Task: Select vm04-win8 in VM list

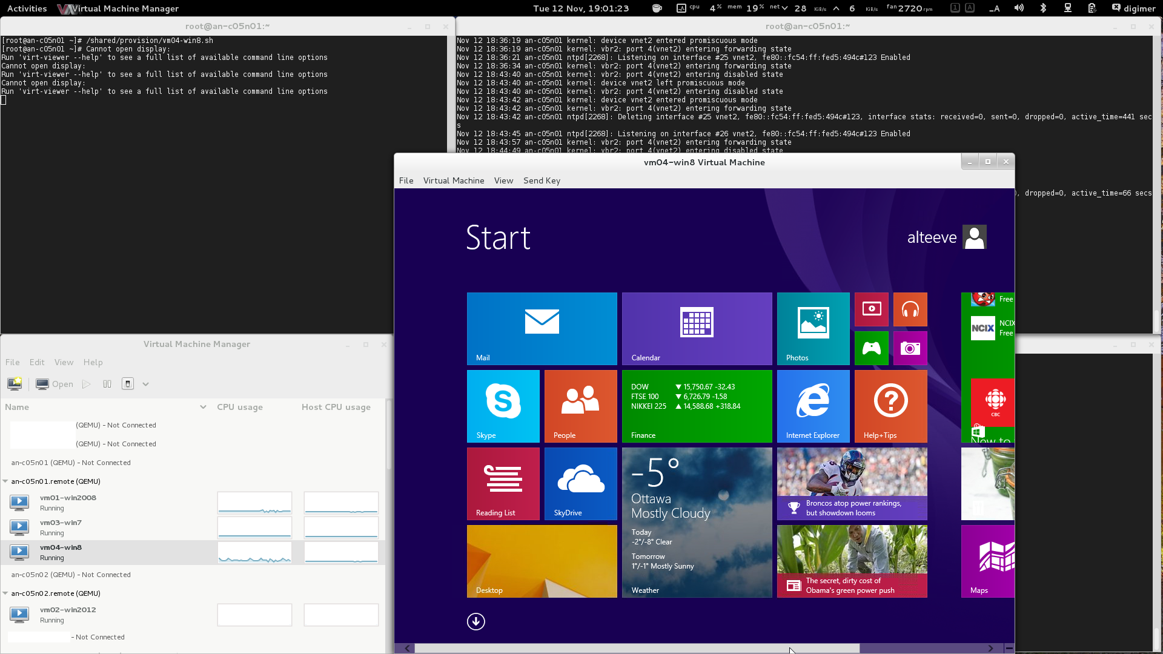Action: pyautogui.click(x=193, y=552)
